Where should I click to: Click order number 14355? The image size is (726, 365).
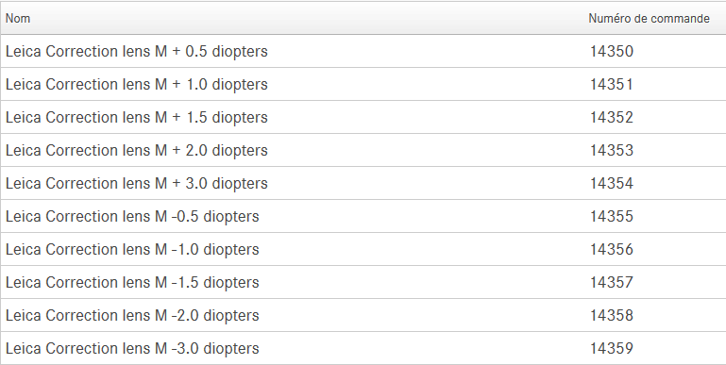click(x=612, y=217)
